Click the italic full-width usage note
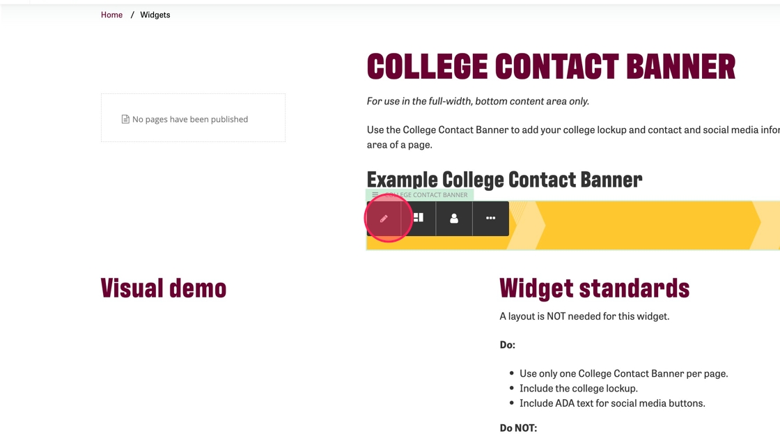780x436 pixels. click(x=478, y=102)
